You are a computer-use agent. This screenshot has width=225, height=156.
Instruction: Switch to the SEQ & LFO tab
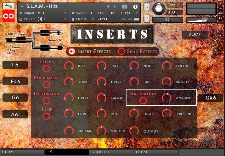pos(112,152)
